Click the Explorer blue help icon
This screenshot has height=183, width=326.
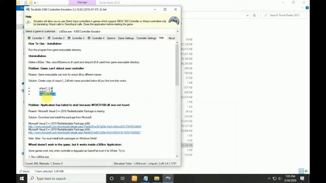point(307,8)
